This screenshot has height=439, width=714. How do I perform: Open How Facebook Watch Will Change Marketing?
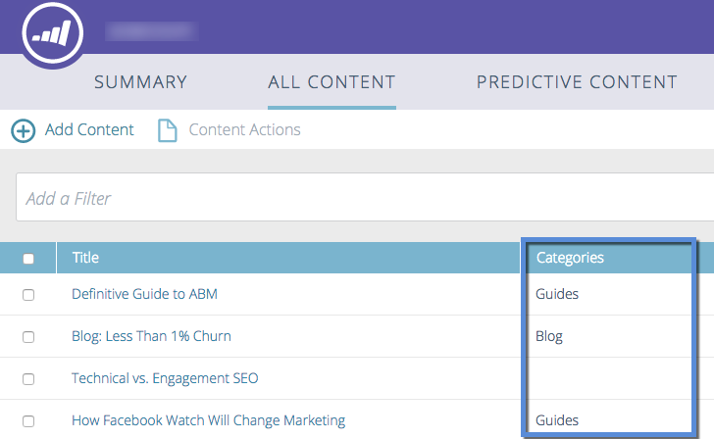tap(209, 420)
